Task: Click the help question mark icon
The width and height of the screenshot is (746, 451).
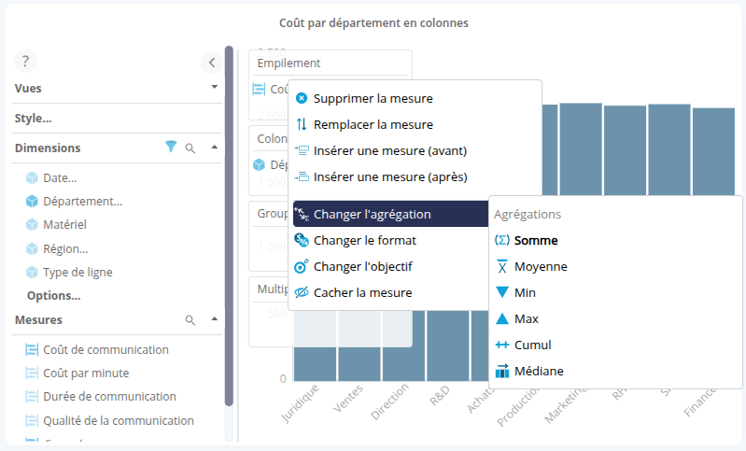Action: coord(25,62)
